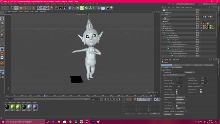This screenshot has width=220, height=124.
Task: Activate the Move tool
Action: (x=16, y=8)
